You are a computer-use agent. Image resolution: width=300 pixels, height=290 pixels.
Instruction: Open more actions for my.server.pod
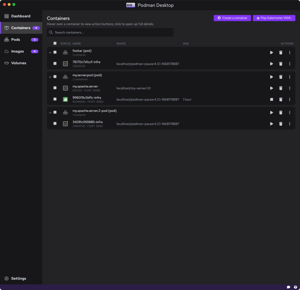[x=290, y=77]
